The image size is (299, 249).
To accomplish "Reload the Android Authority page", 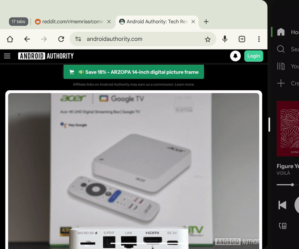I will 61,39.
